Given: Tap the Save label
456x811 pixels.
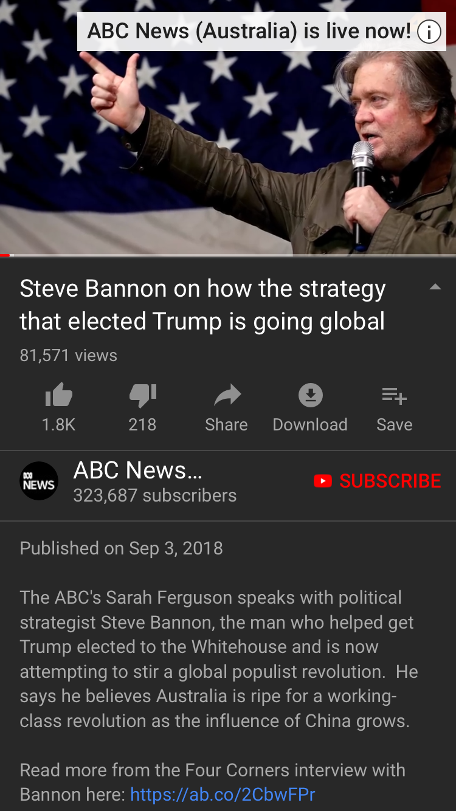Looking at the screenshot, I should click(x=395, y=424).
